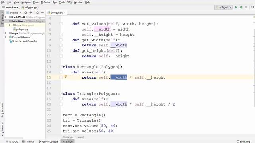Open the Edit menu
The height and width of the screenshot is (143, 255).
pyautogui.click(x=9, y=2)
